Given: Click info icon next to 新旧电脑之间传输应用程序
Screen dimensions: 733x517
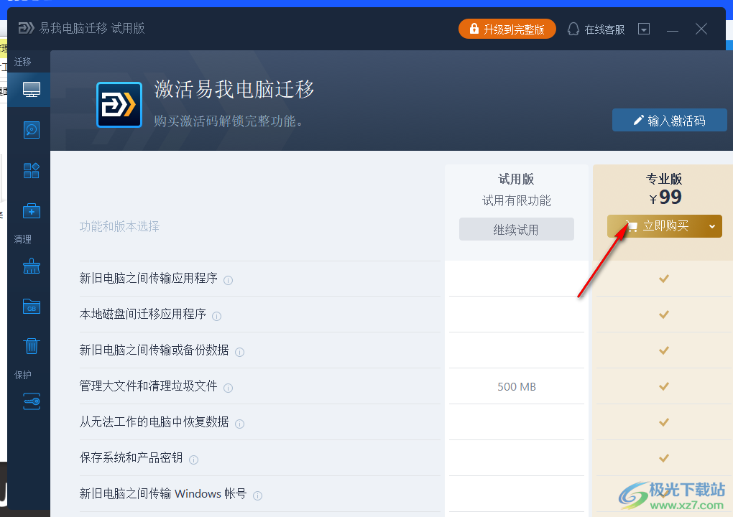Looking at the screenshot, I should tap(229, 280).
